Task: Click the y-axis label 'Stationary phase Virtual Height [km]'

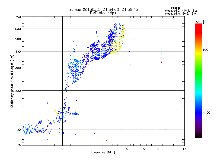Action: pyautogui.click(x=12, y=81)
